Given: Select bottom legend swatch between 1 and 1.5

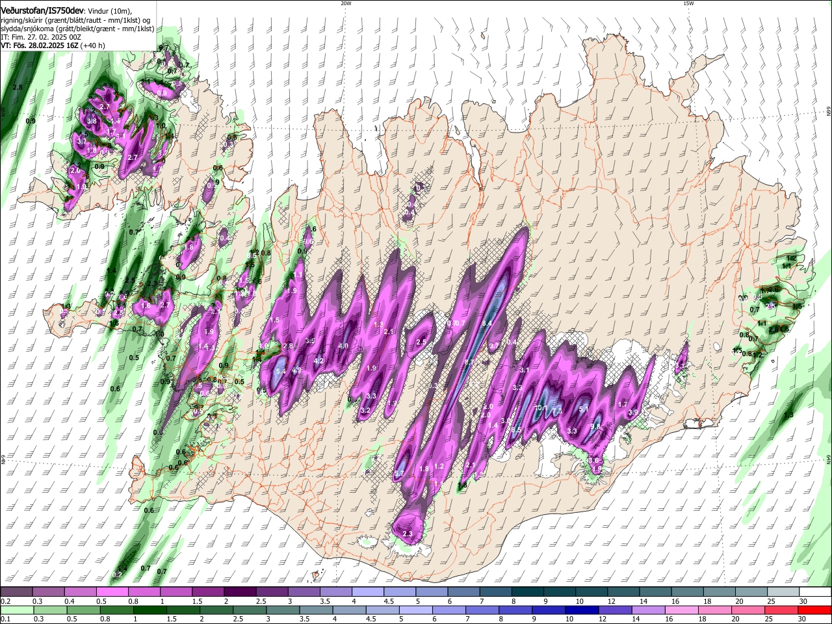Looking at the screenshot, I should click(x=149, y=610).
